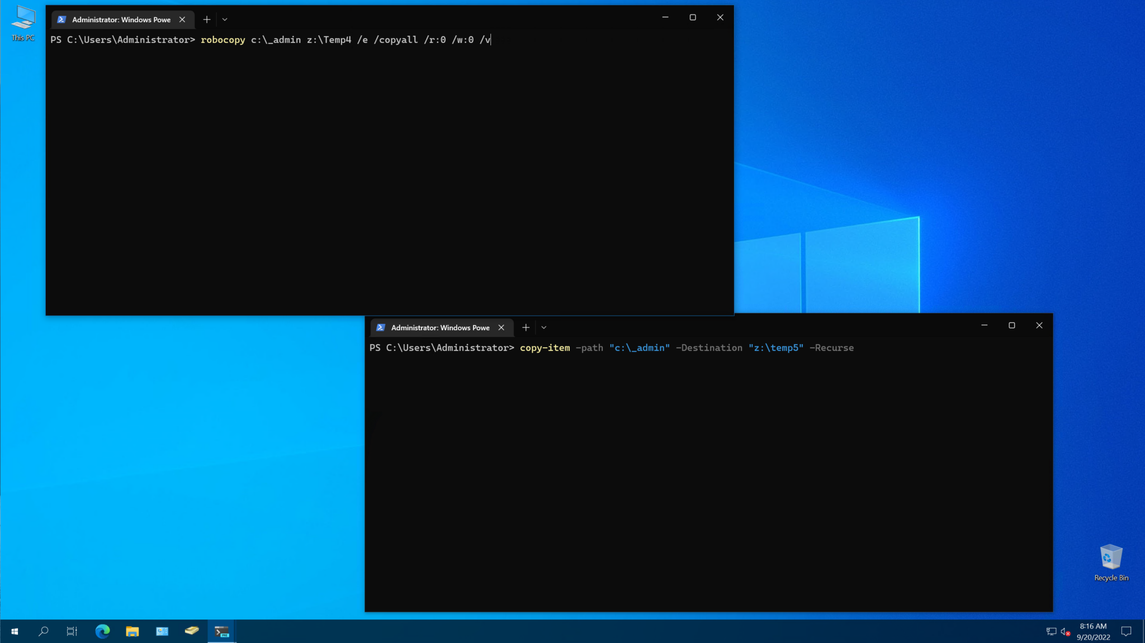The image size is (1145, 643).
Task: Click the Windows Terminal taskbar icon
Action: (221, 631)
